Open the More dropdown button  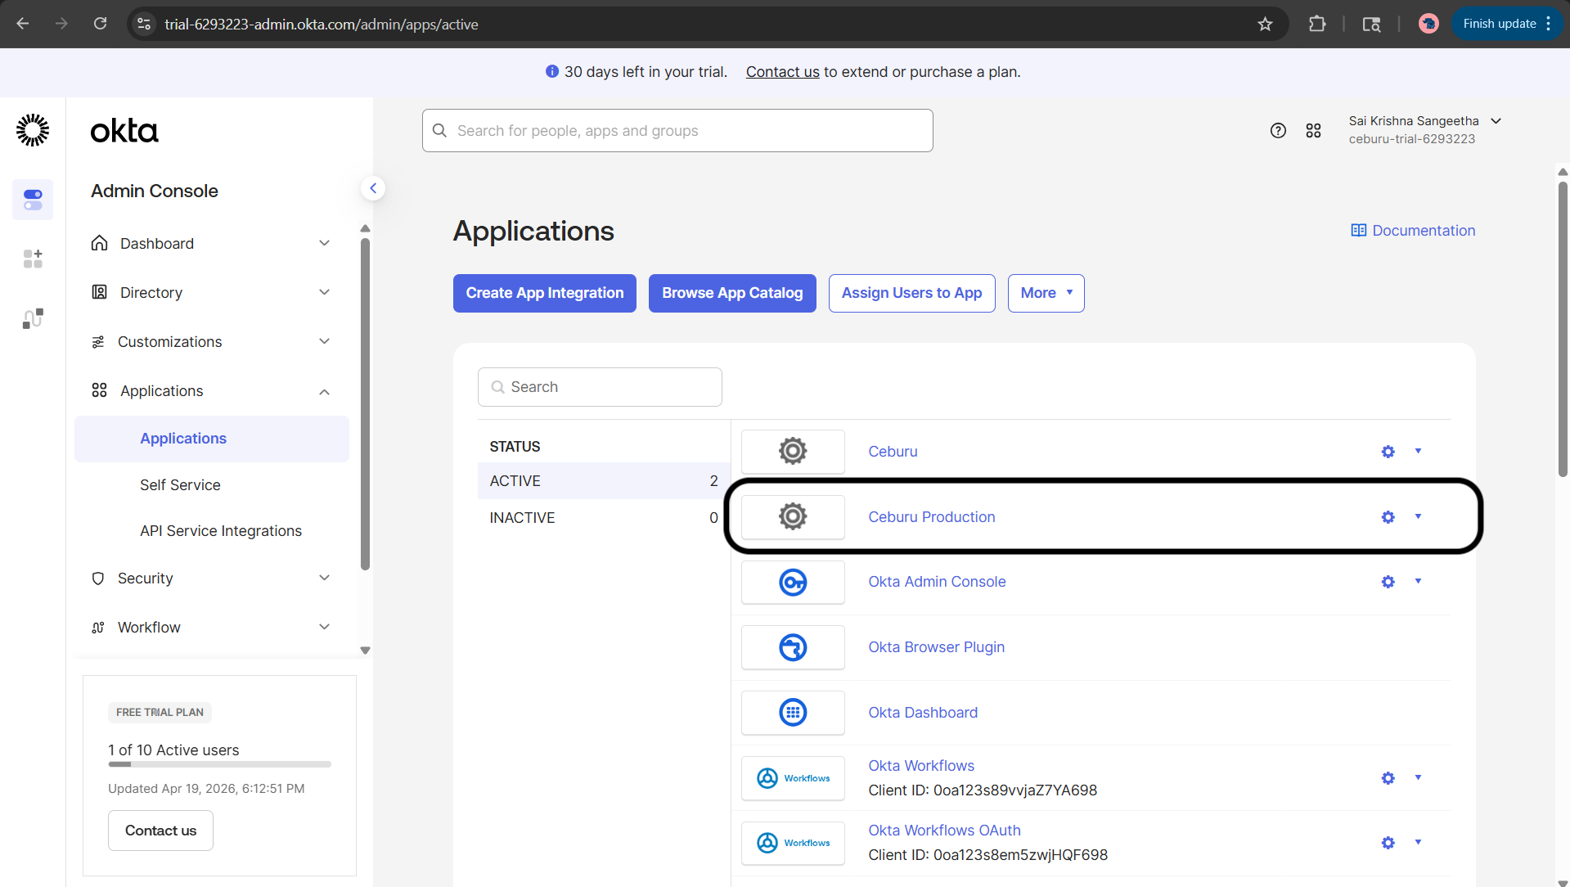tap(1046, 293)
